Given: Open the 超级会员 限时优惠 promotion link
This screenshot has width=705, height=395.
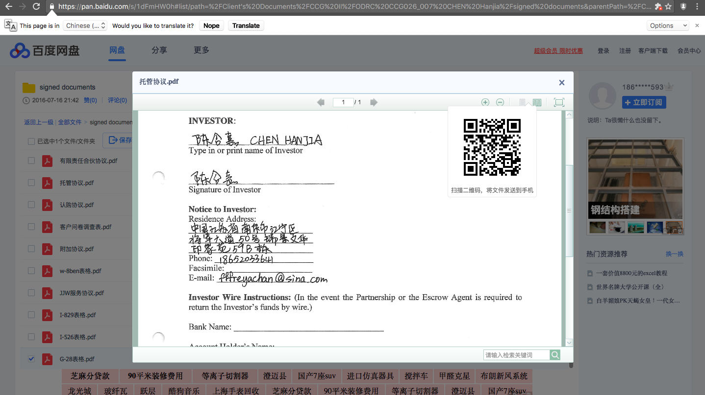Looking at the screenshot, I should click(558, 50).
